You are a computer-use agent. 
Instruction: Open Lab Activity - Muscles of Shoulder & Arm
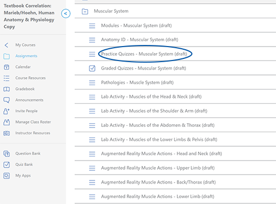pyautogui.click(x=154, y=111)
